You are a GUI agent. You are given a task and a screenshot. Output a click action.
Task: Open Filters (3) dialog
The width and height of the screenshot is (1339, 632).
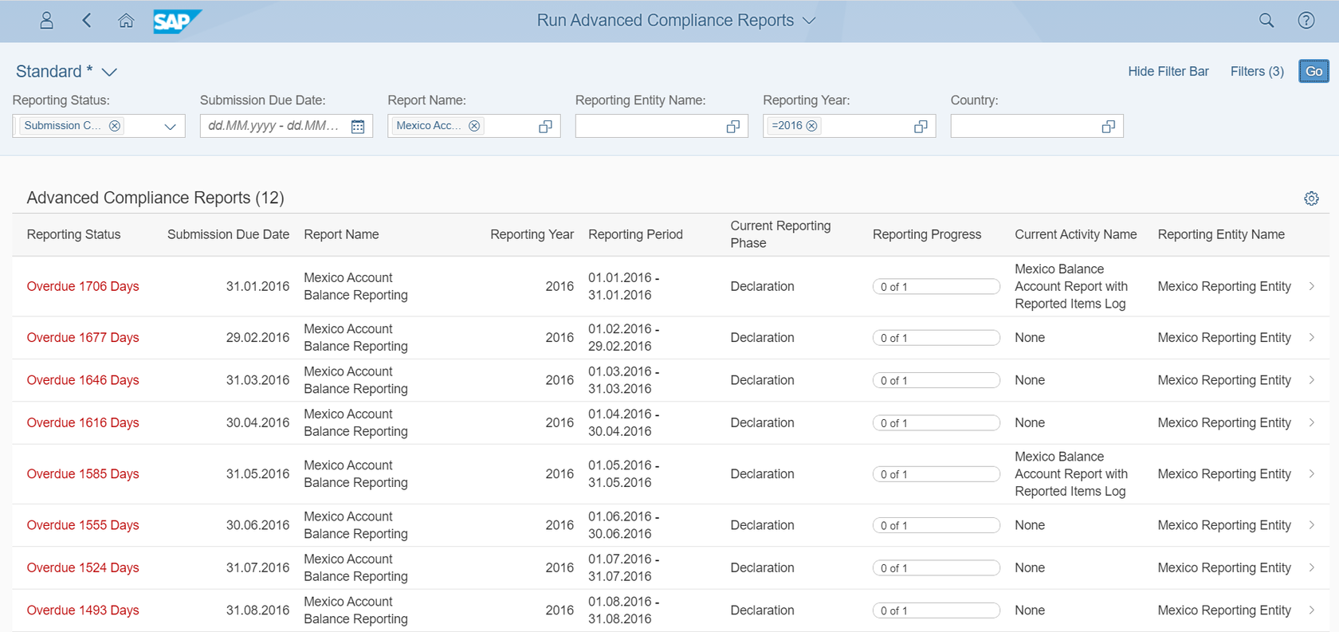1257,72
